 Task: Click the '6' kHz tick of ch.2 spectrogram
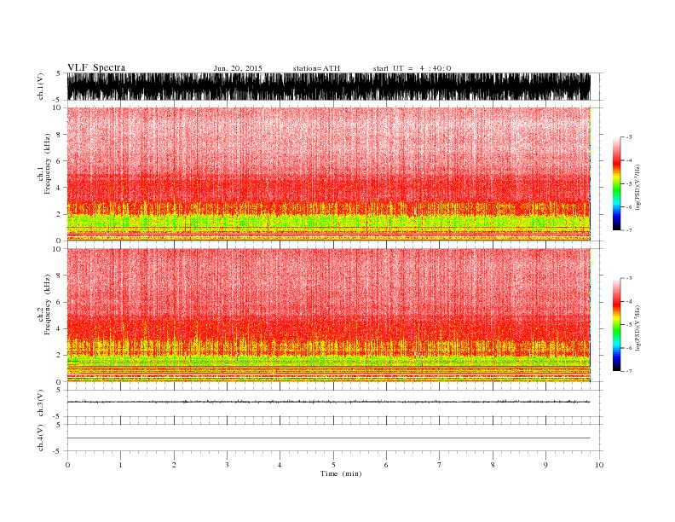pos(59,302)
